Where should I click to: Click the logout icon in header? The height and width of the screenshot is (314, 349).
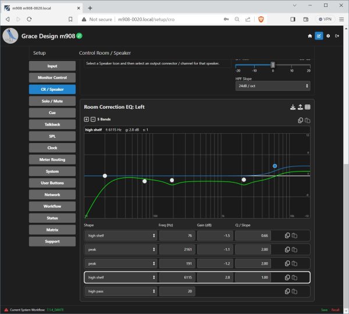click(337, 36)
